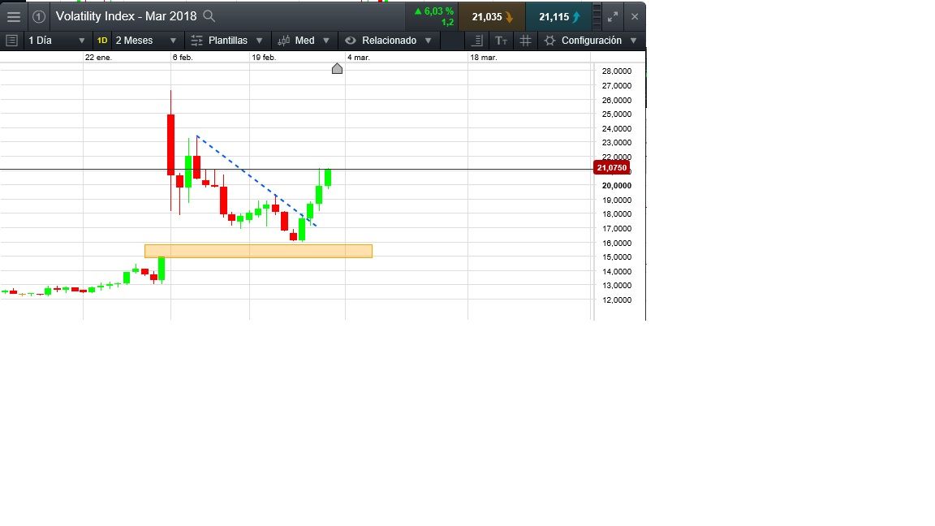
Task: Open the list panel icon left of 1 Día
Action: tap(11, 41)
